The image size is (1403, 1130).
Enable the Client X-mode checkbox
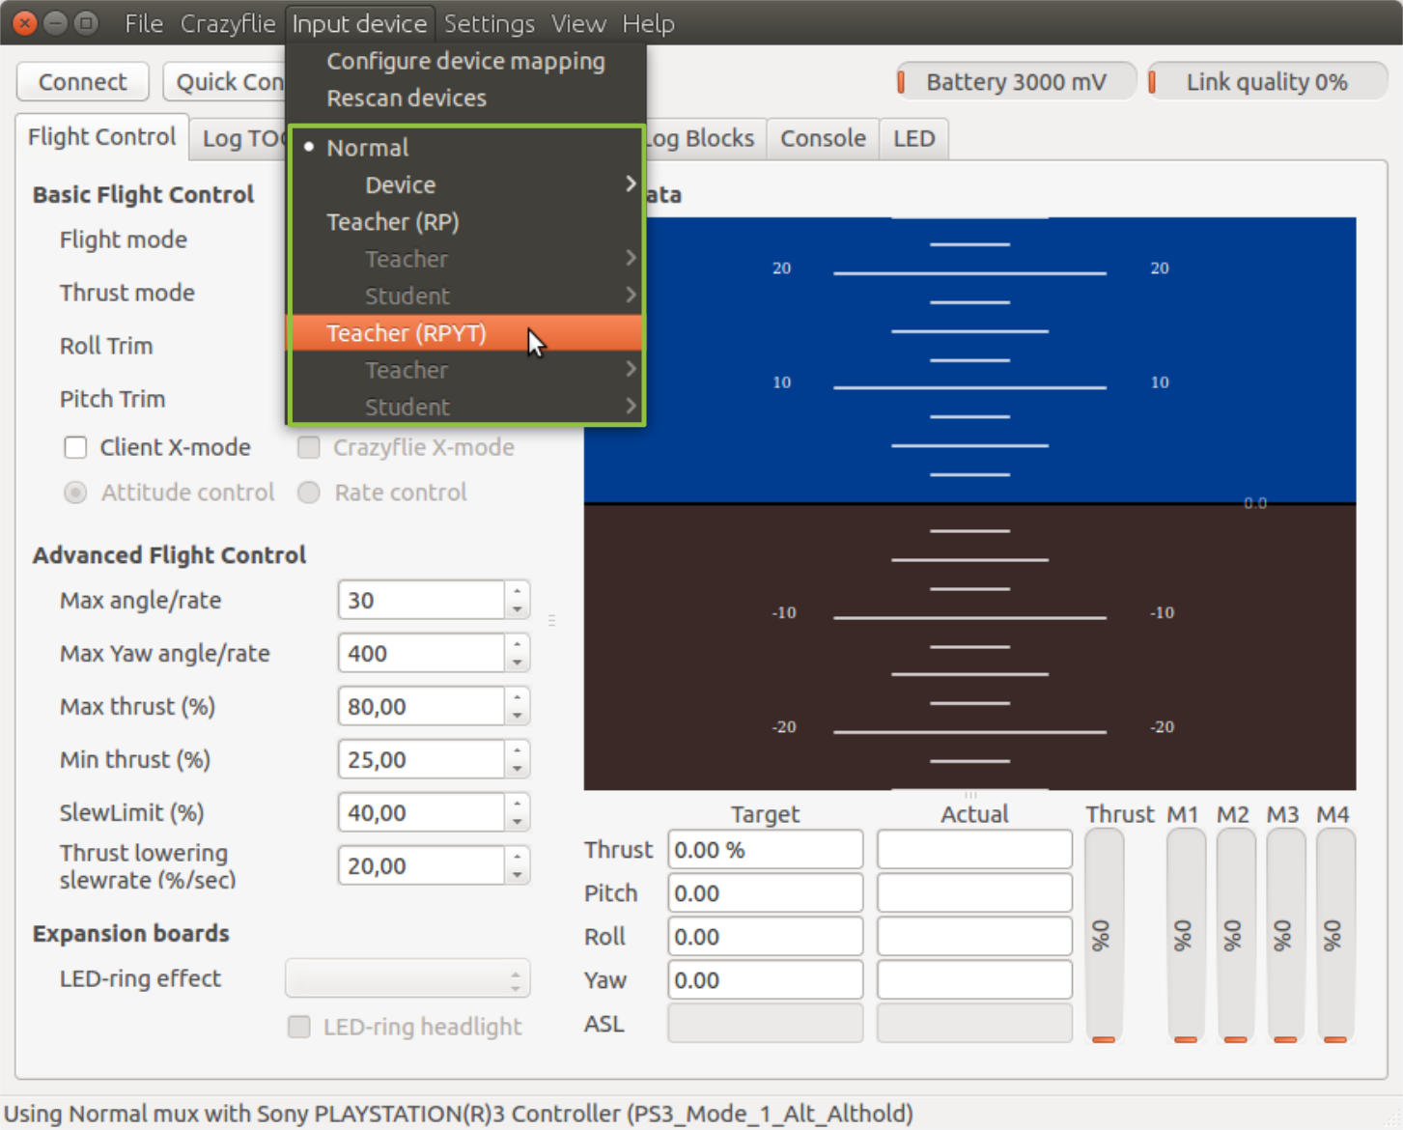(75, 447)
